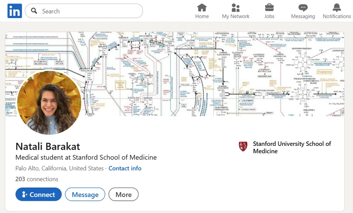
Task: Click the Search input field
Action: 88,11
